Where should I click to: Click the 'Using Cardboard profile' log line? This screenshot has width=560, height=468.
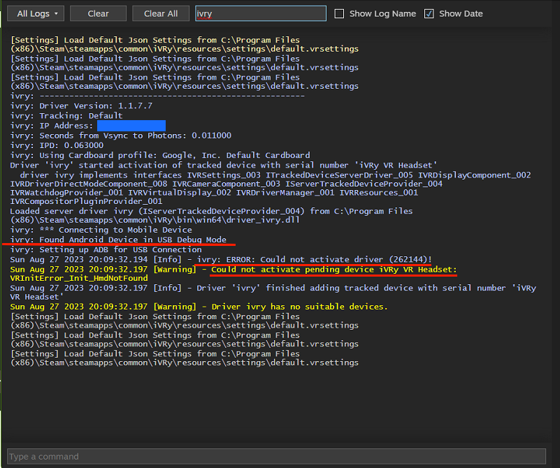click(x=160, y=156)
